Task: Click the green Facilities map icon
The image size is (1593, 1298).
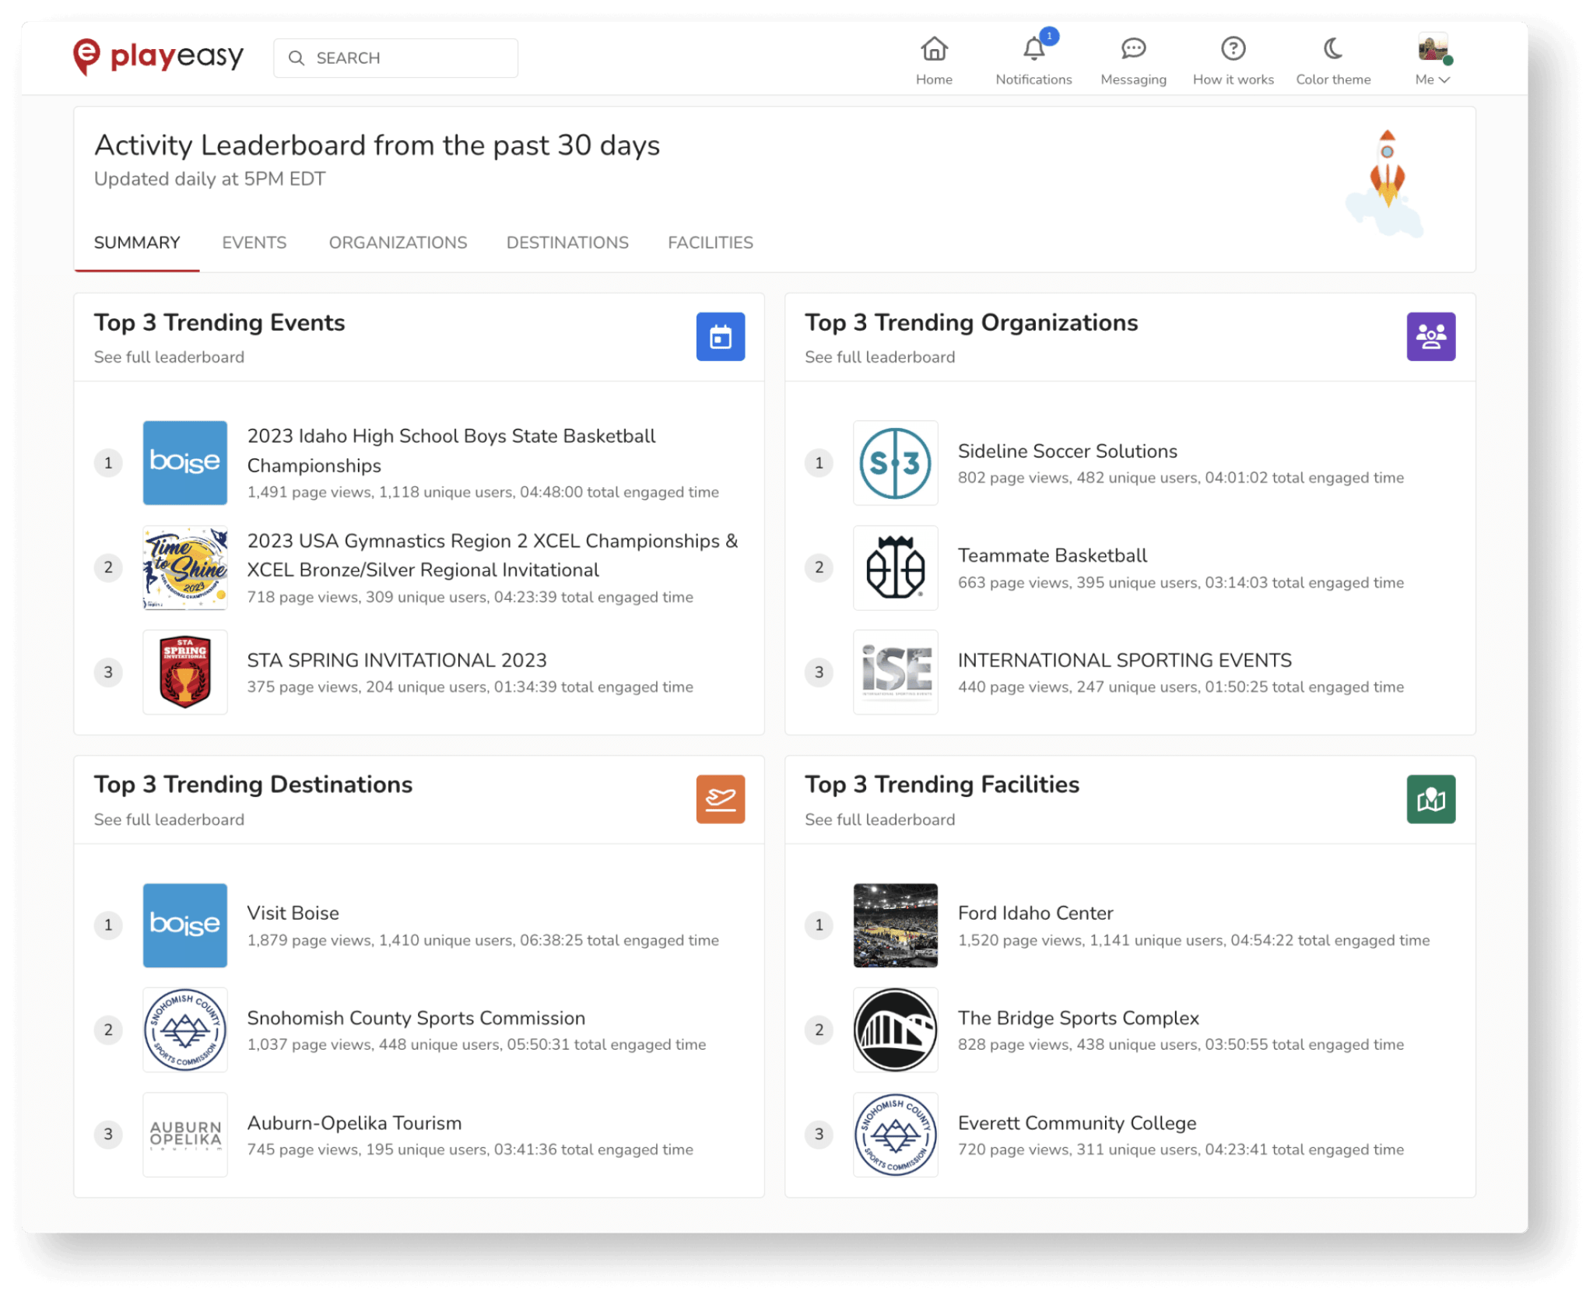Action: [x=1430, y=799]
